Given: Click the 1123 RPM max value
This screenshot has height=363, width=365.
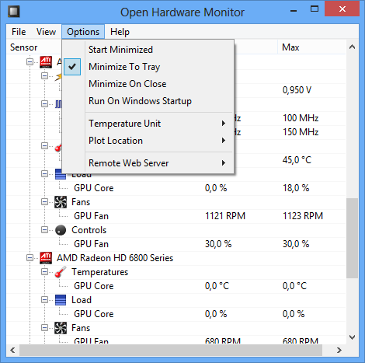Looking at the screenshot, I should (303, 216).
